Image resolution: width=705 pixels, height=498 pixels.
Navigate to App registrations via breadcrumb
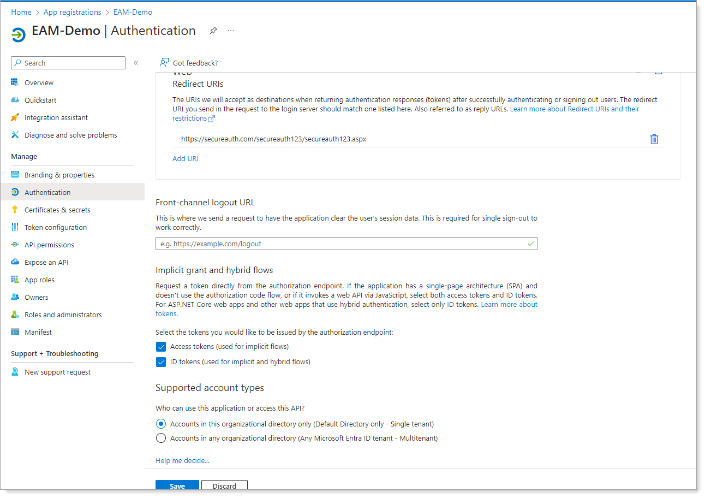pos(72,11)
